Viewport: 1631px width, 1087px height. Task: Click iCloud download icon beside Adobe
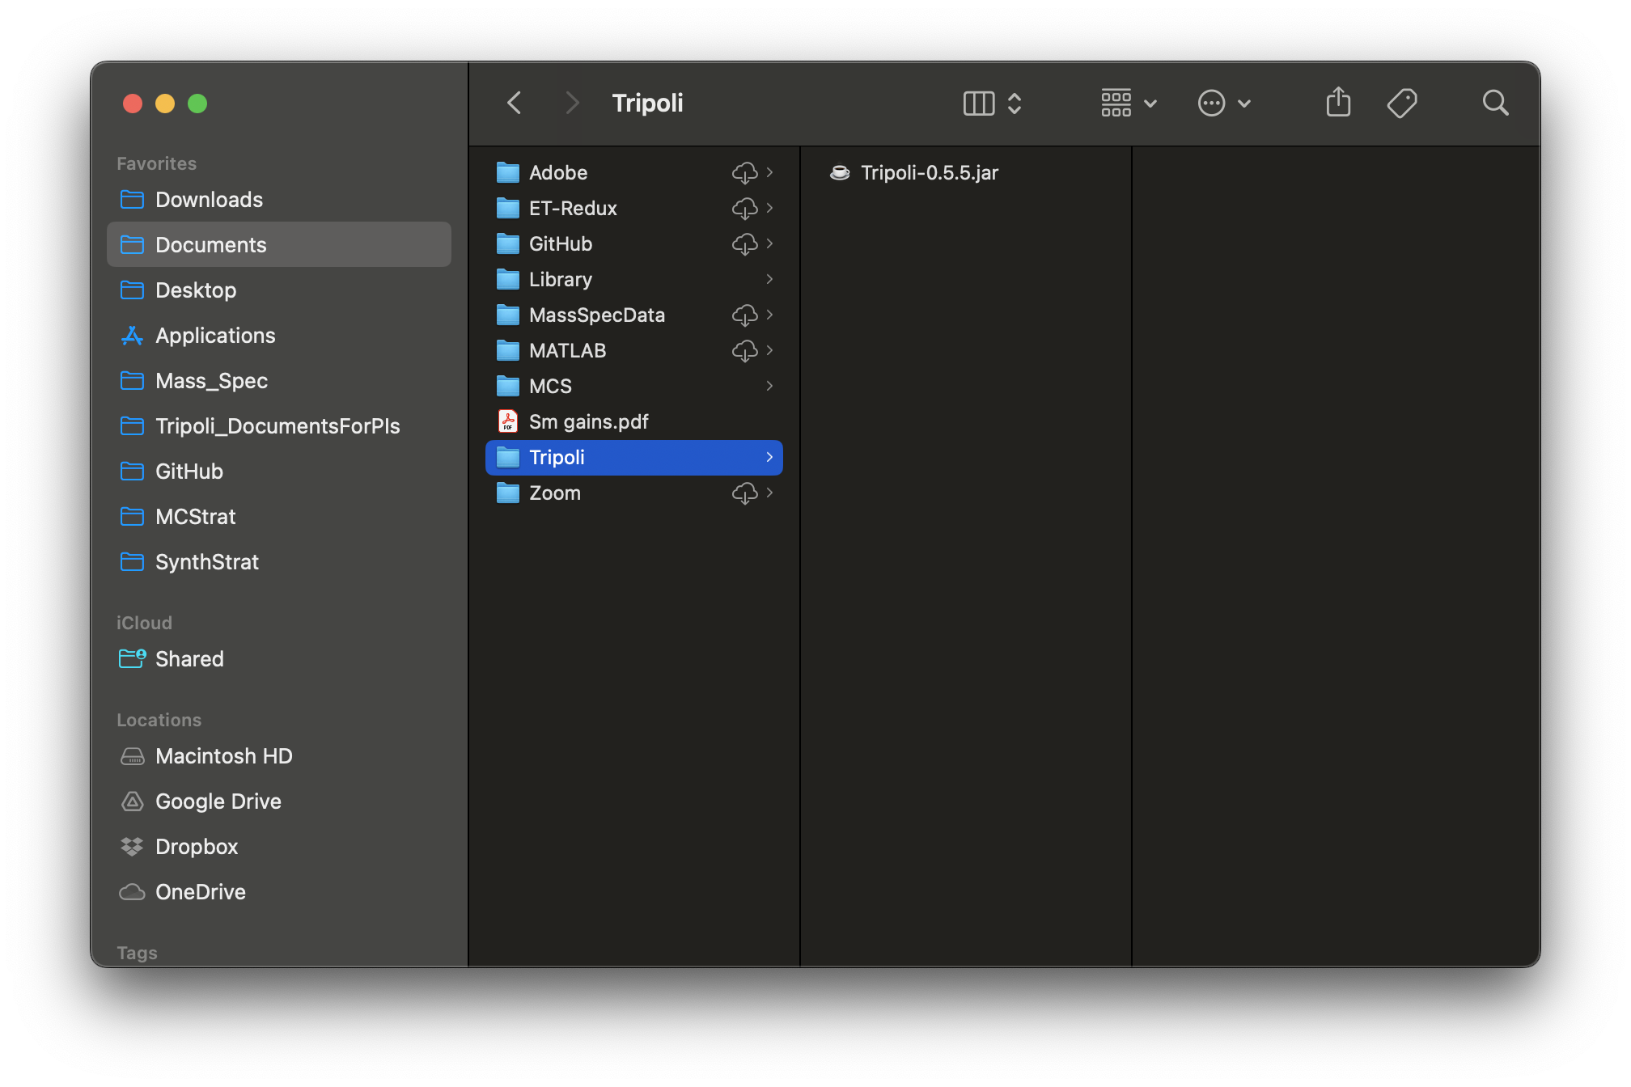pos(744,172)
